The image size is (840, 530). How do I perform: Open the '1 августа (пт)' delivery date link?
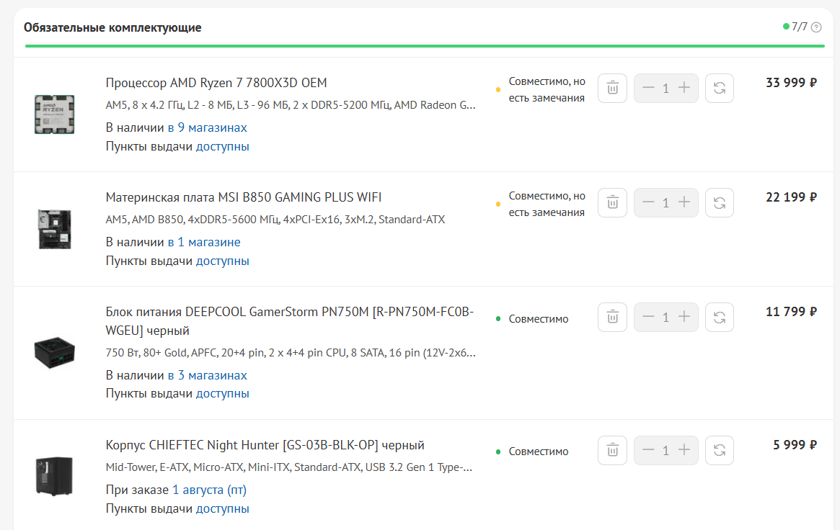click(210, 490)
